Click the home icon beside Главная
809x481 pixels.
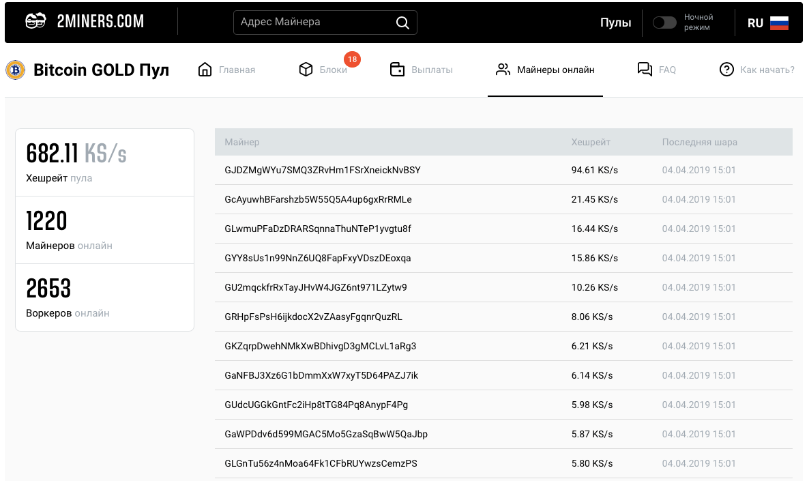(205, 70)
